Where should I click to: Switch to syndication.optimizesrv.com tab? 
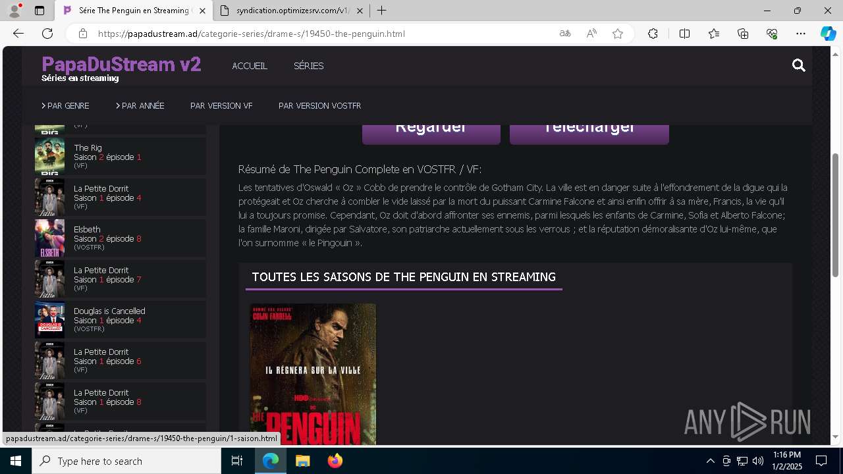click(292, 11)
